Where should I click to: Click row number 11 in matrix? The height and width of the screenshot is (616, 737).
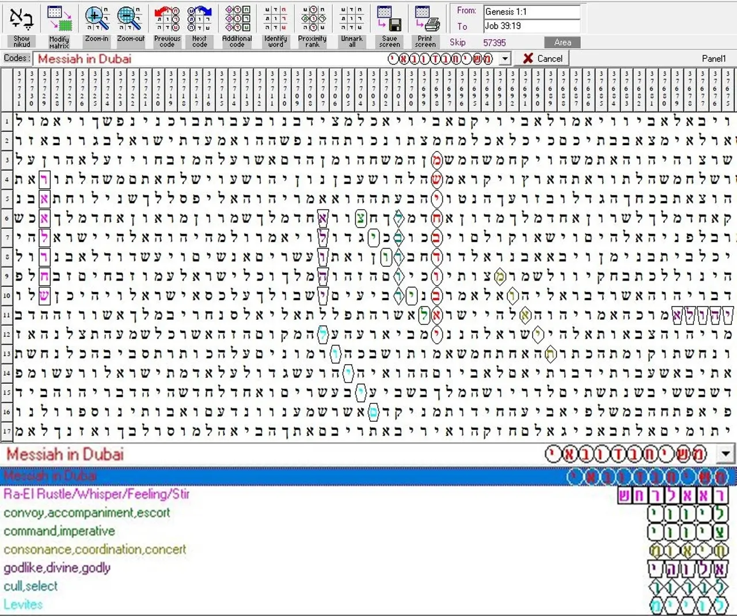click(x=6, y=315)
